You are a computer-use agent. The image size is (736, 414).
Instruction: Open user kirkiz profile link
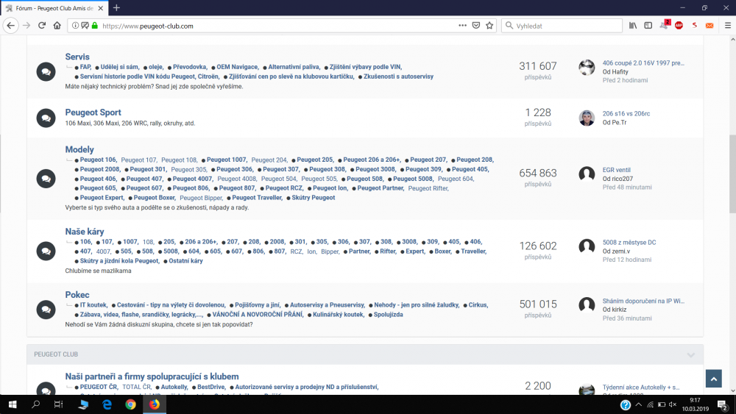tap(619, 310)
